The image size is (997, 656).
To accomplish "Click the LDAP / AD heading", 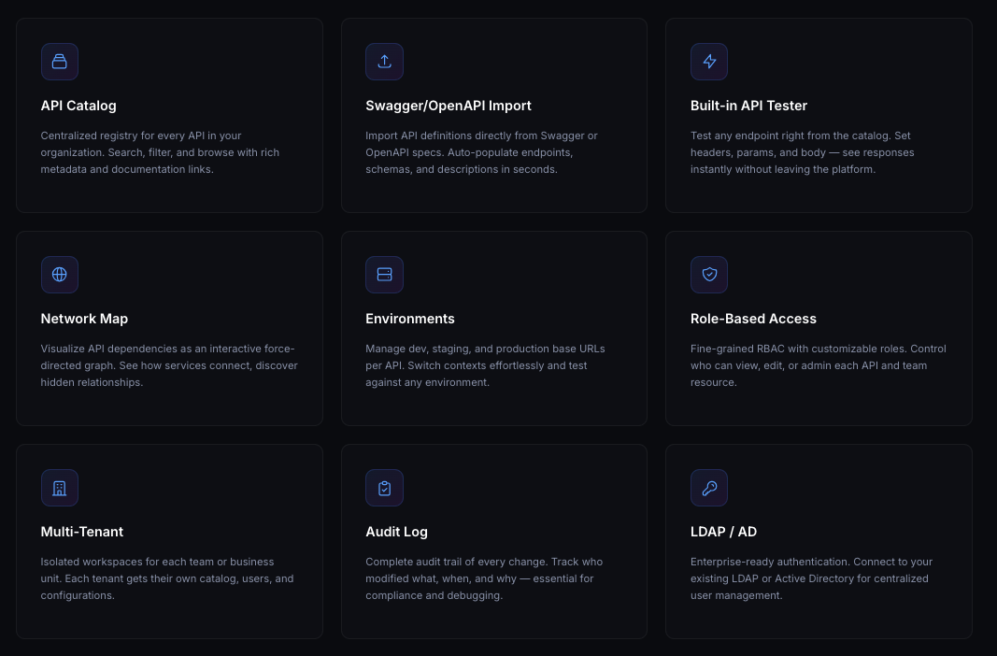I will point(723,532).
